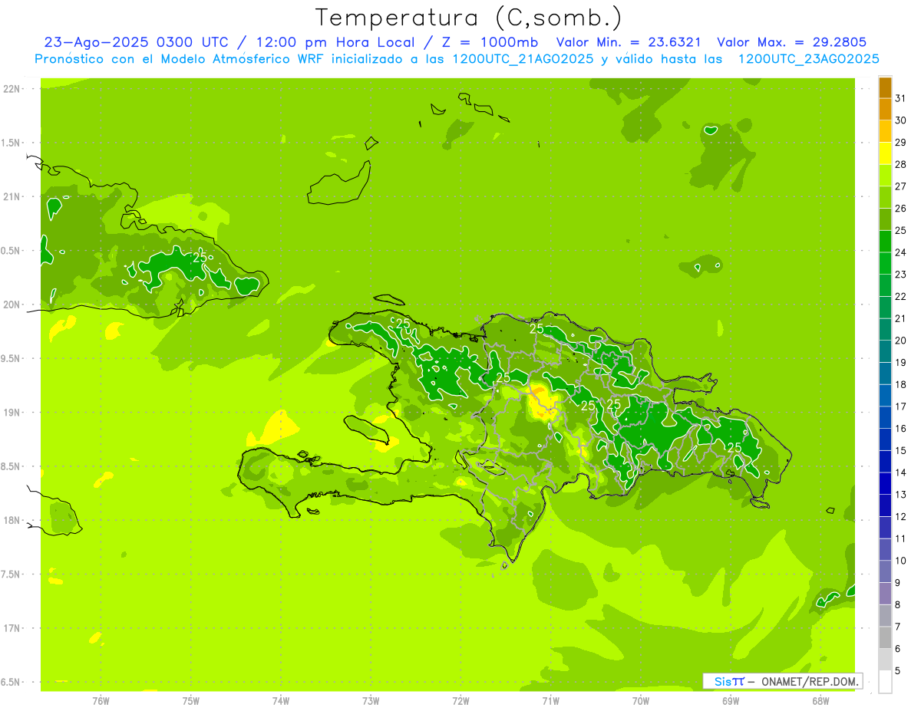Pick the orange swatch between 30 and 31

point(885,109)
